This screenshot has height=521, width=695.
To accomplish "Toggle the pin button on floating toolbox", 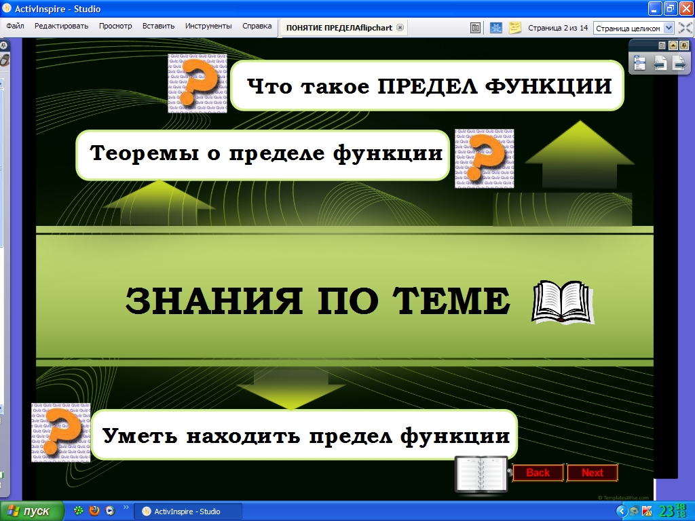I will tap(684, 45).
